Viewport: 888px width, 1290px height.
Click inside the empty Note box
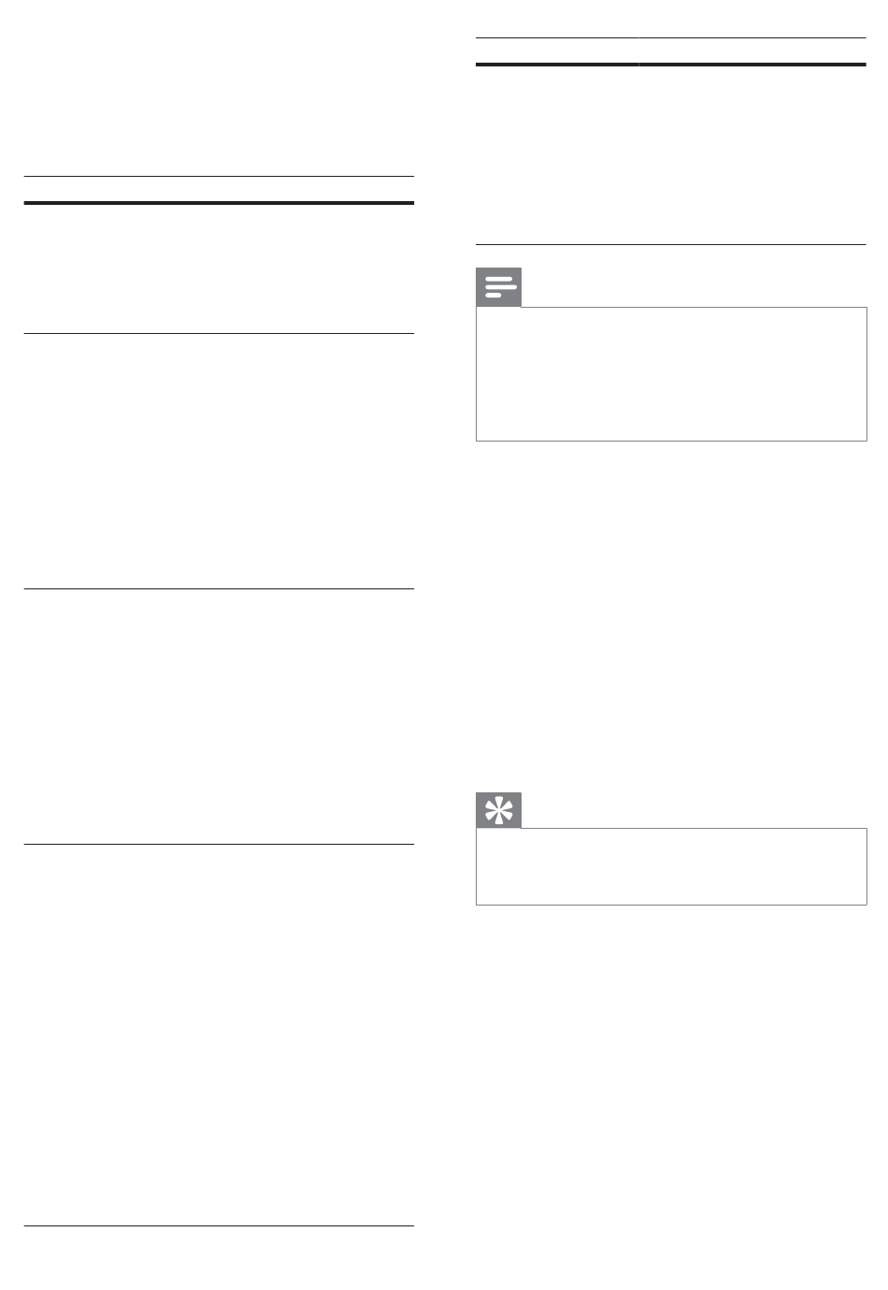[x=671, y=373]
